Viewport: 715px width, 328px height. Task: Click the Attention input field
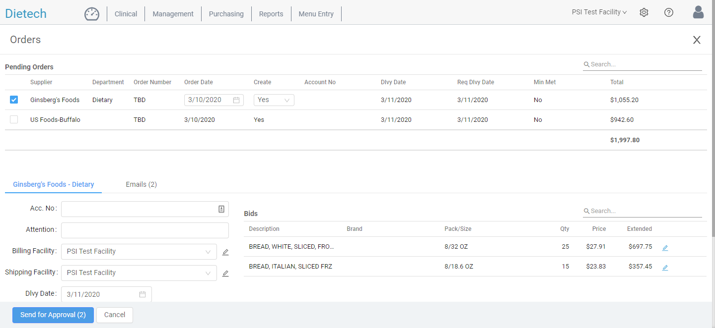(x=145, y=230)
